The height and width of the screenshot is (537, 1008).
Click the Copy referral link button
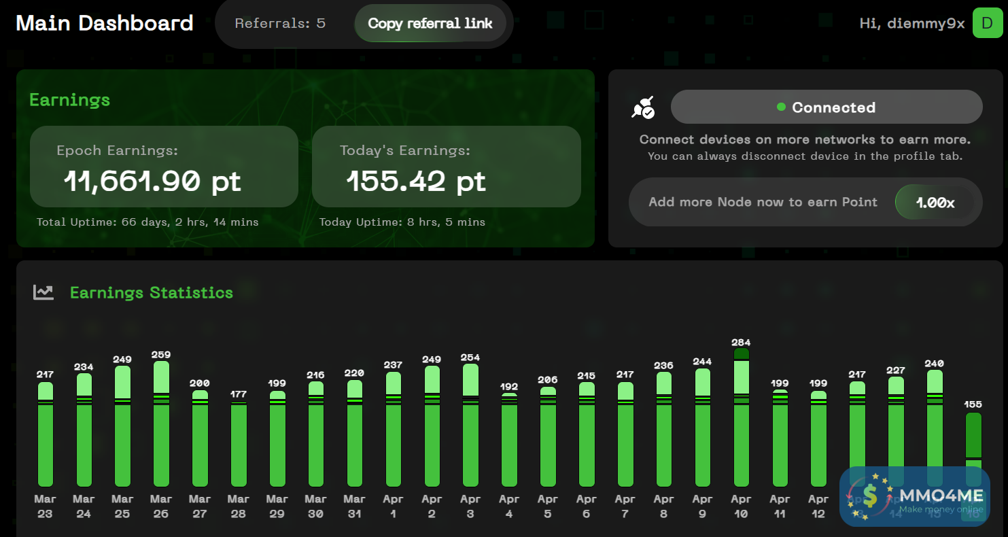coord(430,23)
